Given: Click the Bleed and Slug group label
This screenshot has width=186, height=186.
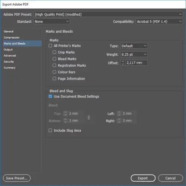Looking at the screenshot, I should coord(61,91).
